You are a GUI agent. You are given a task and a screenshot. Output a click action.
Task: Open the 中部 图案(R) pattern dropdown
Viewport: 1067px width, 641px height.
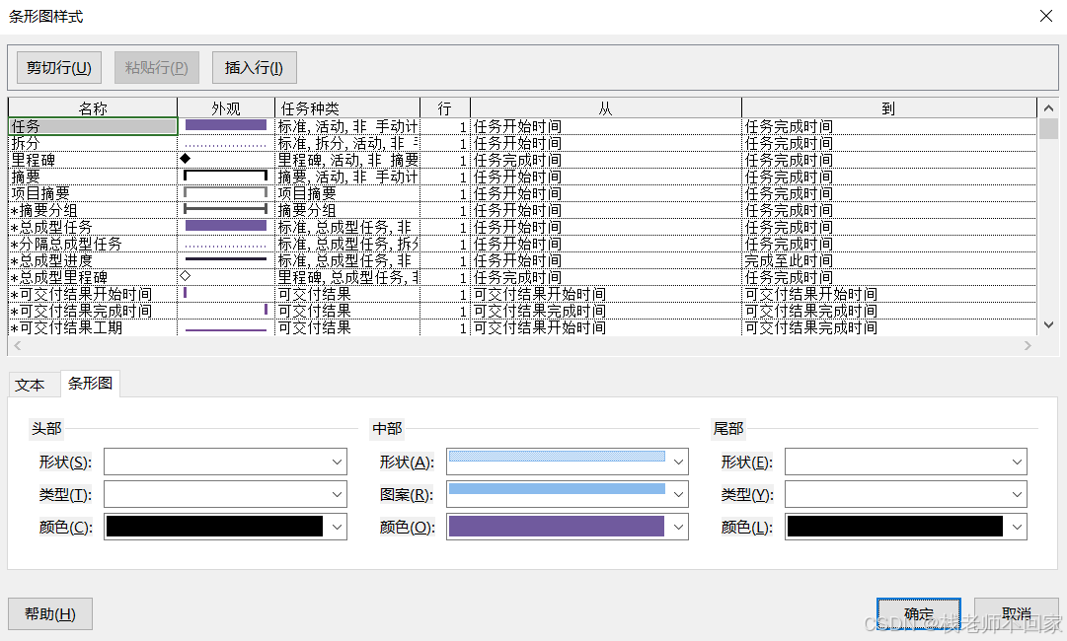(568, 494)
